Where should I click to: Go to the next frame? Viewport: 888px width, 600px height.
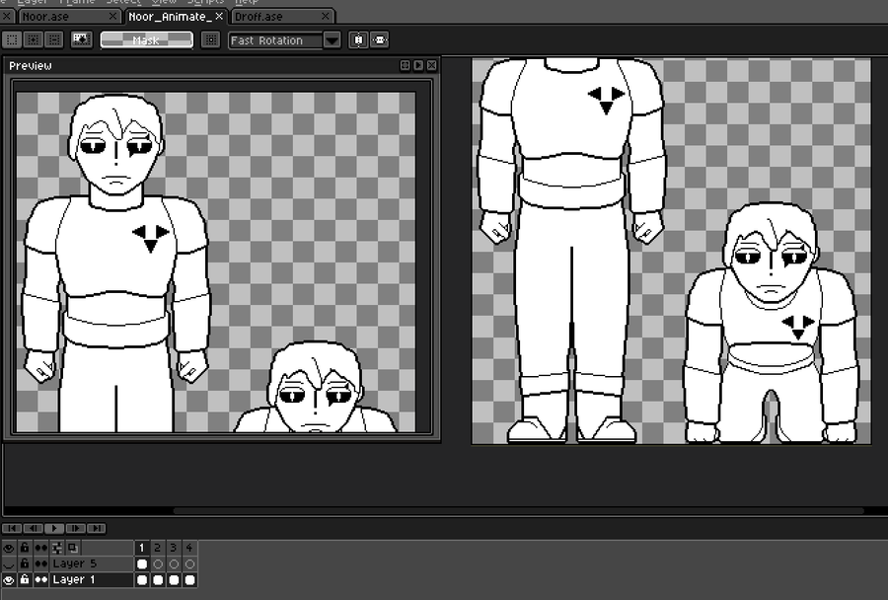[x=75, y=528]
